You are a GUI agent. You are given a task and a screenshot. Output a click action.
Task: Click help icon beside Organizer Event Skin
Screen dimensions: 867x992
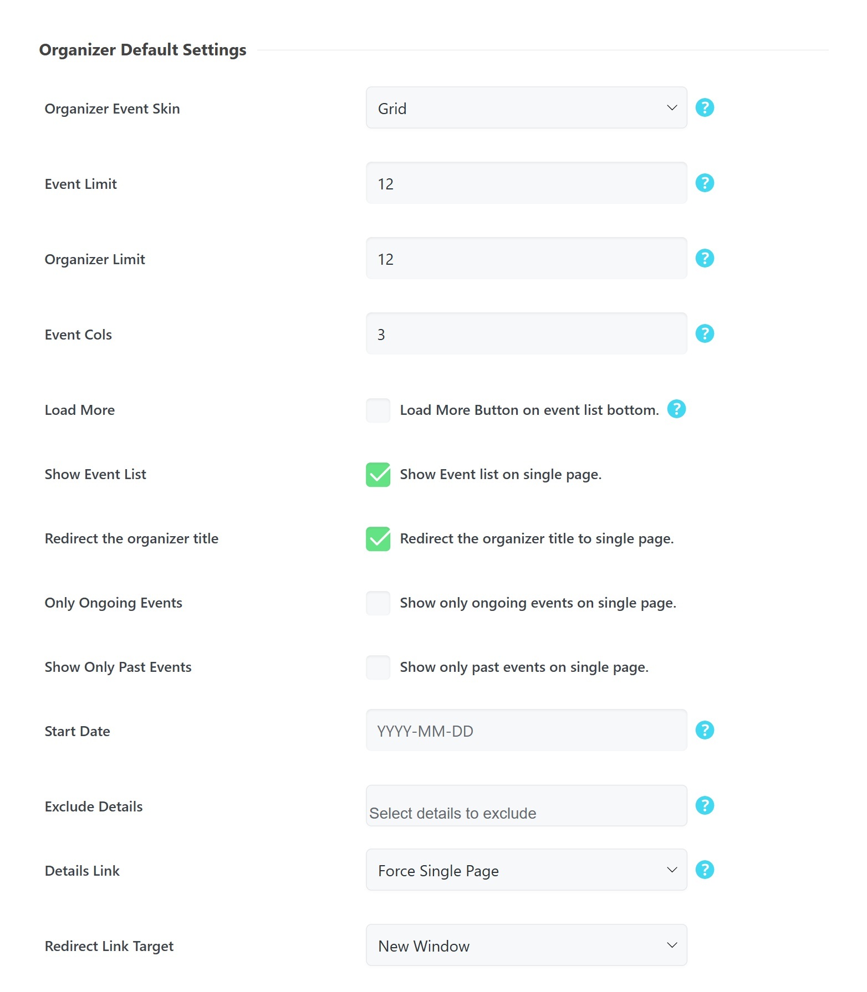pos(705,107)
